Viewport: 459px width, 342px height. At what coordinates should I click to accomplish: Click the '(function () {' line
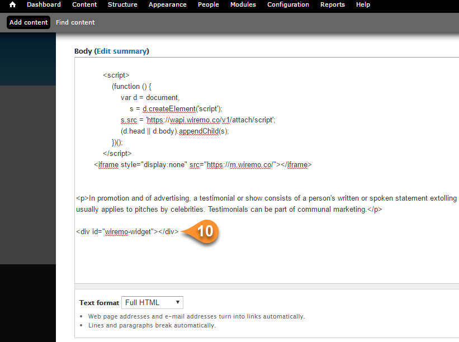131,86
